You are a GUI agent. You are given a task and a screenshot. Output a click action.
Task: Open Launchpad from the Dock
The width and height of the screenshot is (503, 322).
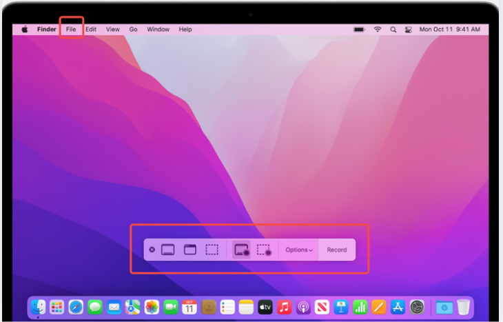[x=57, y=307]
